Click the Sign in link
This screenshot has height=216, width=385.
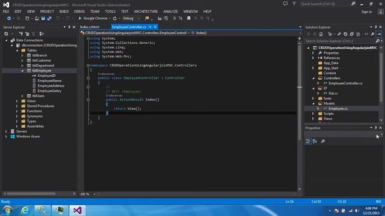[366, 12]
